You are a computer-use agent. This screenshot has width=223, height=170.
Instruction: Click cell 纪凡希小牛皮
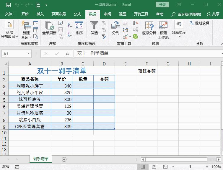tap(30, 93)
